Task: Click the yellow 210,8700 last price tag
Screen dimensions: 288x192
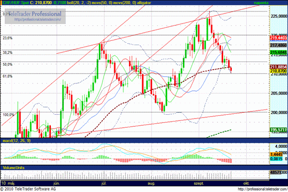Action: point(278,72)
